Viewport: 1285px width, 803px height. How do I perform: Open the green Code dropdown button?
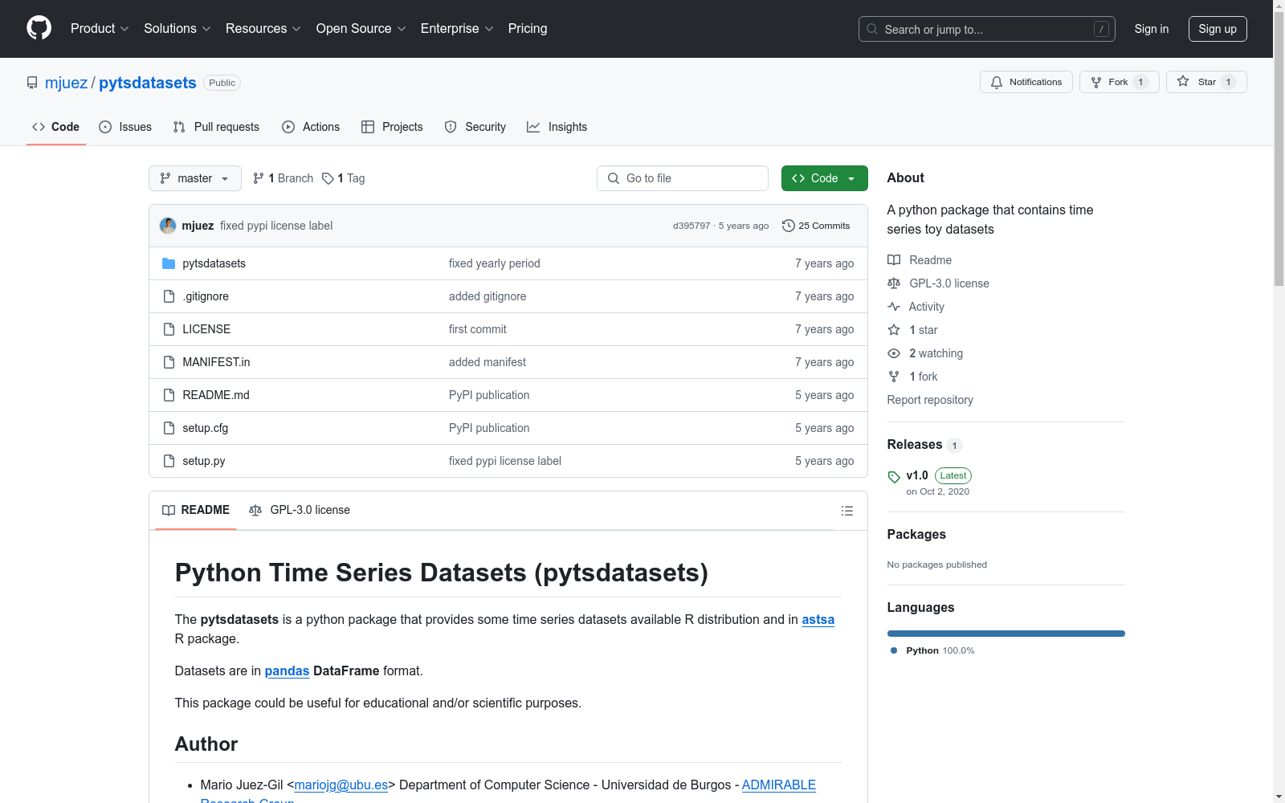point(824,178)
